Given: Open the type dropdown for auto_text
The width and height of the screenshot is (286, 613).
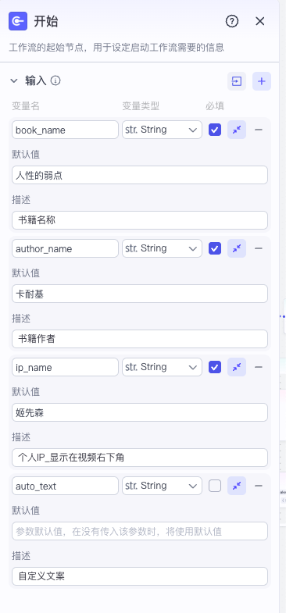Looking at the screenshot, I should 162,486.
